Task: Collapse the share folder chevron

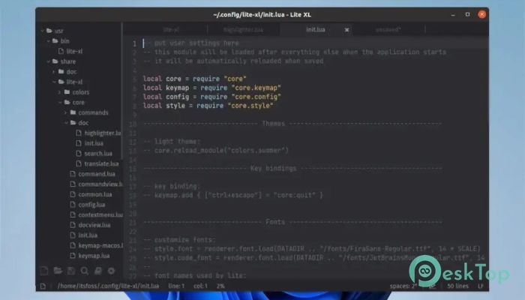Action: click(x=49, y=61)
